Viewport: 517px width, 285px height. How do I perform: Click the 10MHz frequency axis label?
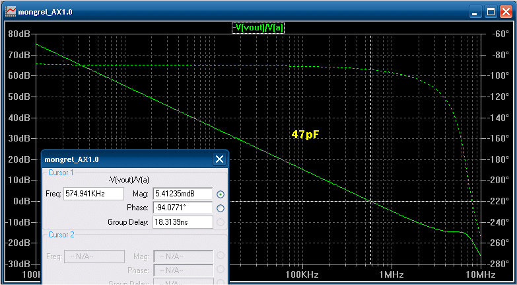pos(481,275)
